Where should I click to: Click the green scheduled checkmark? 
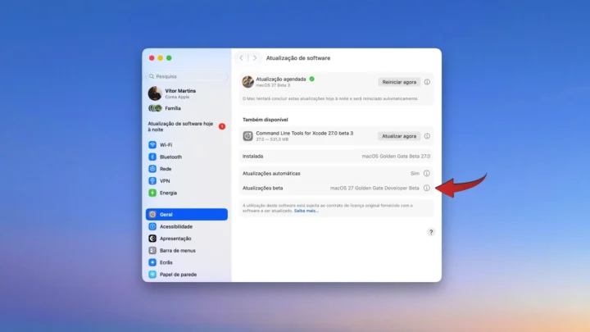point(312,79)
